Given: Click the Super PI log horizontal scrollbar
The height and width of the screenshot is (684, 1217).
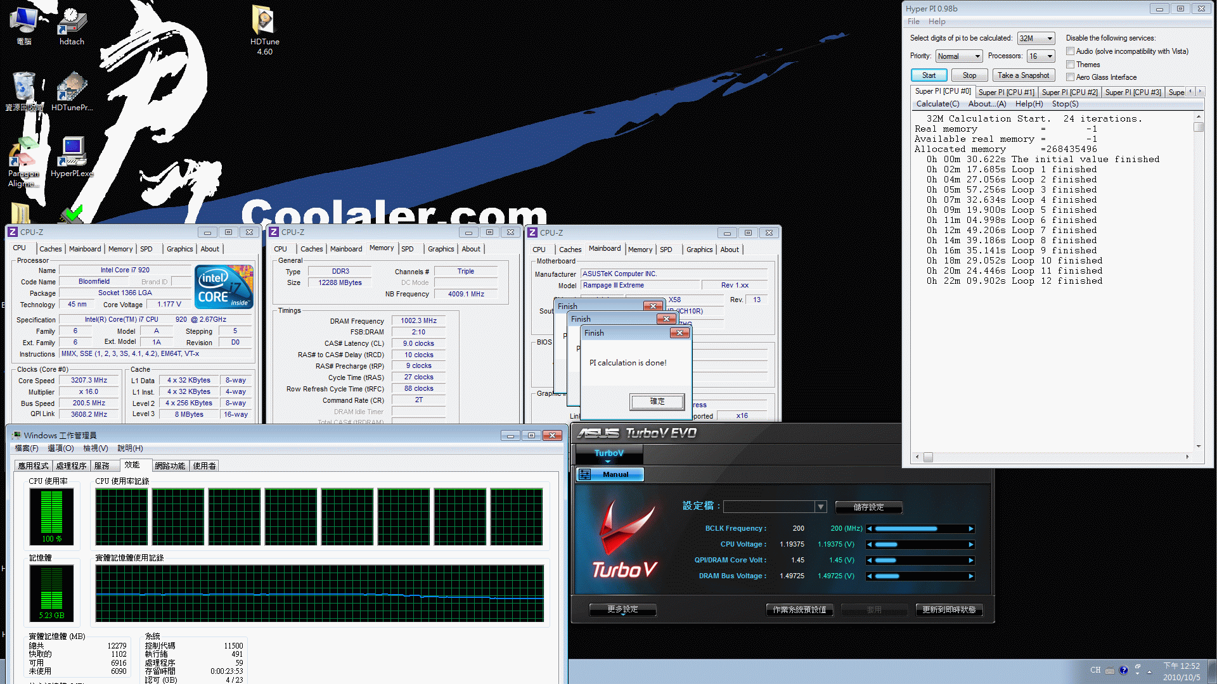Looking at the screenshot, I should click(x=1052, y=457).
